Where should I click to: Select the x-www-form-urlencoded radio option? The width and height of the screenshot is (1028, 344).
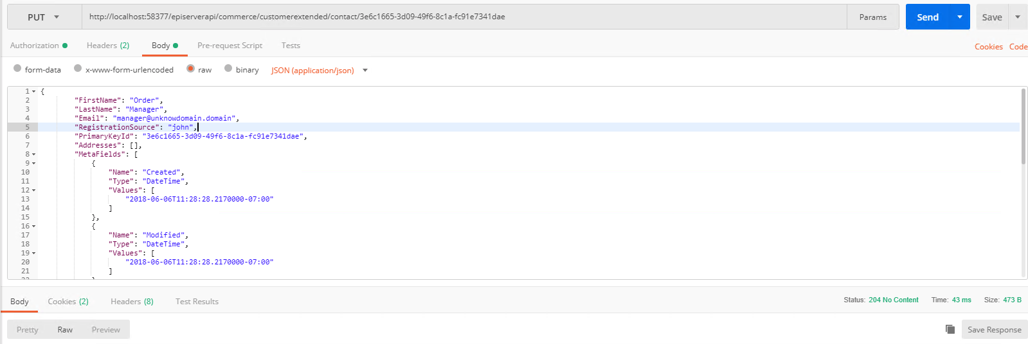click(x=78, y=69)
